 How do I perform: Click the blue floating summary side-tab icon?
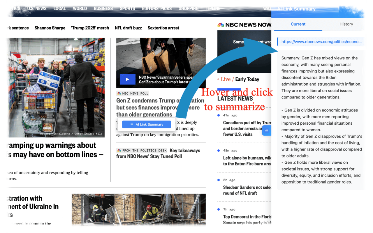pyautogui.click(x=266, y=130)
